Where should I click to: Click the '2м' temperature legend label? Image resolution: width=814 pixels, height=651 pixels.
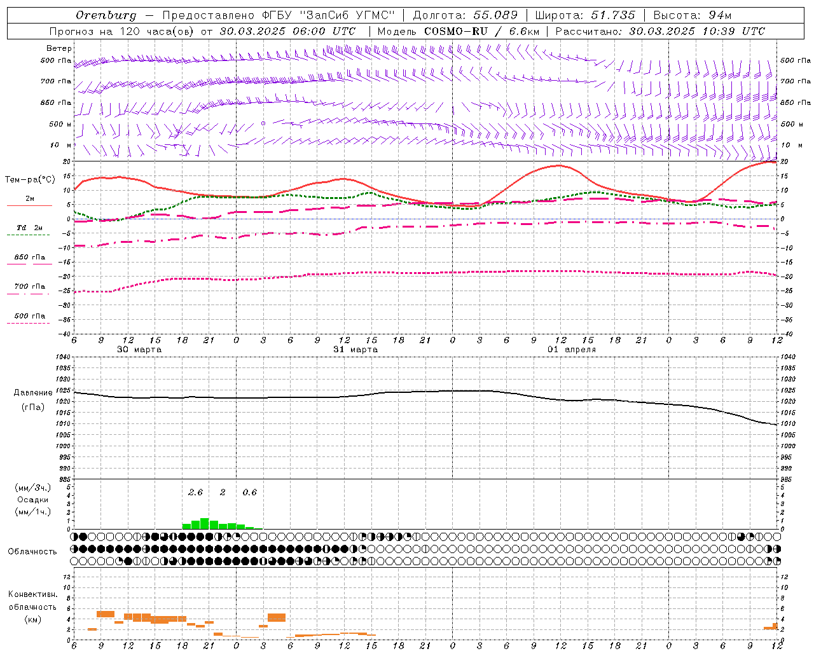(x=30, y=199)
